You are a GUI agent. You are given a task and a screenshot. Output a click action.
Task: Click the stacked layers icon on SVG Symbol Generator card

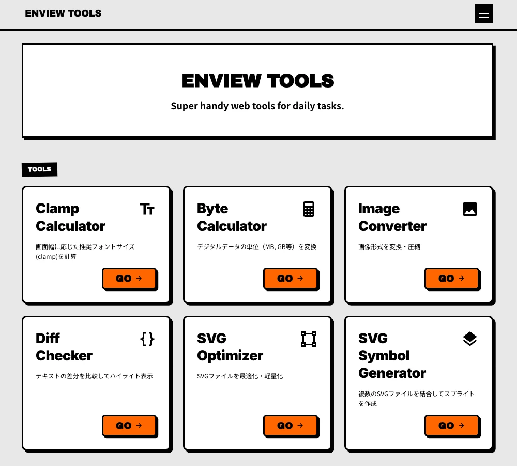tap(470, 339)
